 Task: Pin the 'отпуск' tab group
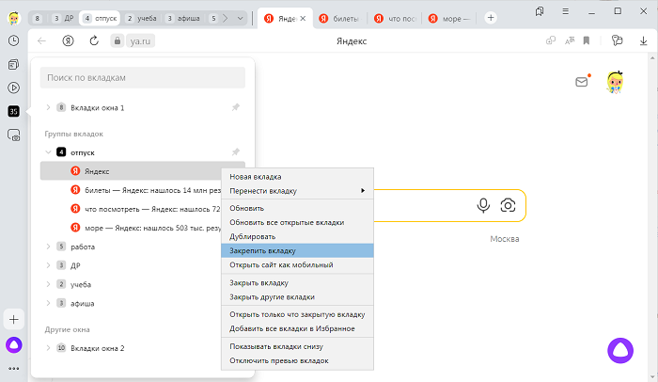[x=236, y=151]
